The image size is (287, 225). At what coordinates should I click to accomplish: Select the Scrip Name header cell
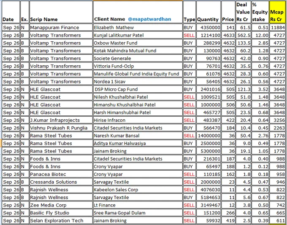coord(61,12)
